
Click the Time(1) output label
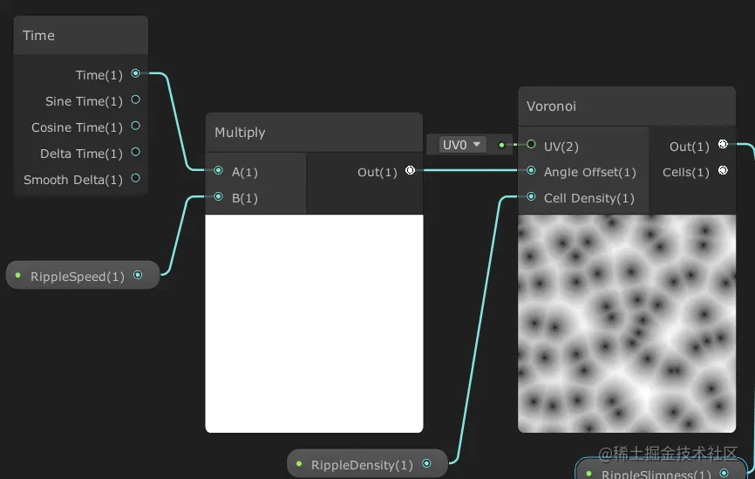pos(99,75)
